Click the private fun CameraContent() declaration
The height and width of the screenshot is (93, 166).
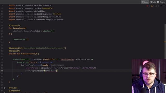[24, 54]
